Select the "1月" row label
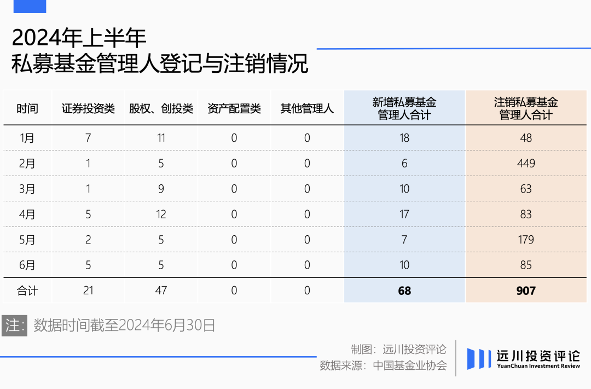Image resolution: width=591 pixels, height=389 pixels. [27, 138]
